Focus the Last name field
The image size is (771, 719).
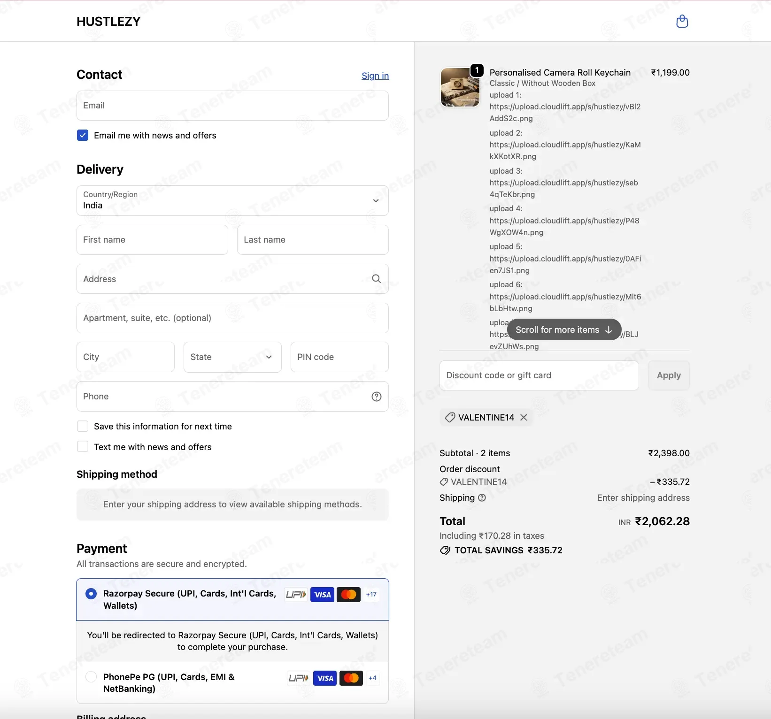coord(313,240)
